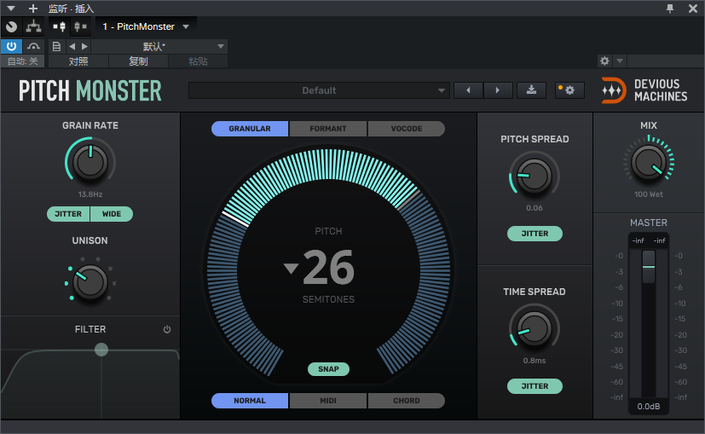This screenshot has width=705, height=434.
Task: Select the NORMAL mode tab
Action: coord(250,401)
